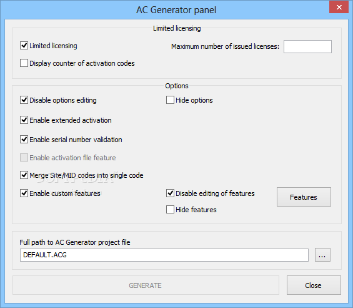Click the greyed Enable activation file feature checkbox

[x=24, y=158]
